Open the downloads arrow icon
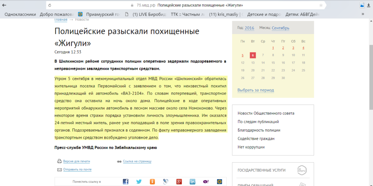373x186 pixels. pos(369,5)
